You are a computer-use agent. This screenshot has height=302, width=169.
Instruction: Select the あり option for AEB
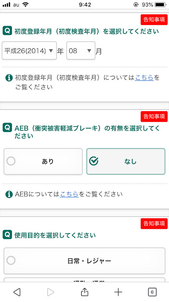(x=43, y=161)
